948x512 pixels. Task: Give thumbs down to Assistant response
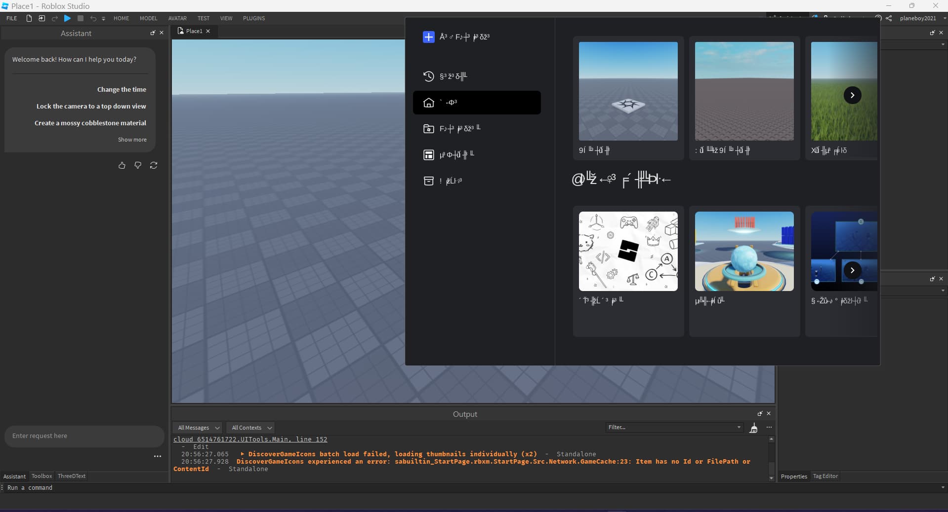pos(138,165)
